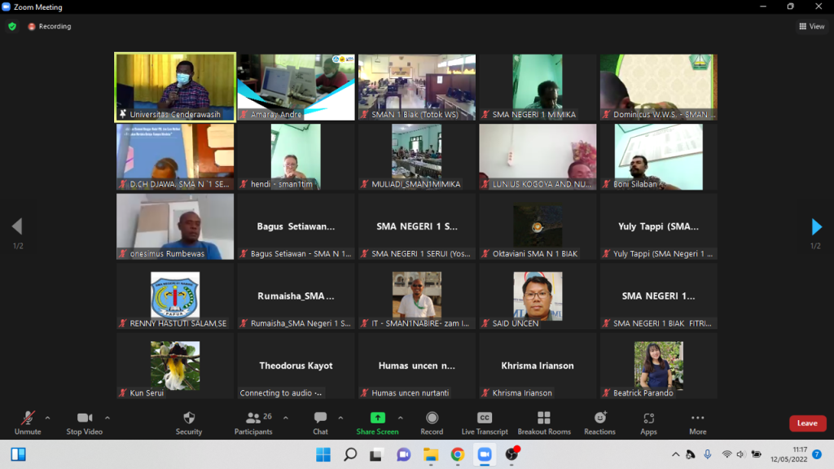This screenshot has width=834, height=469.
Task: Select the hendi - sman1tim tile
Action: coord(296,157)
